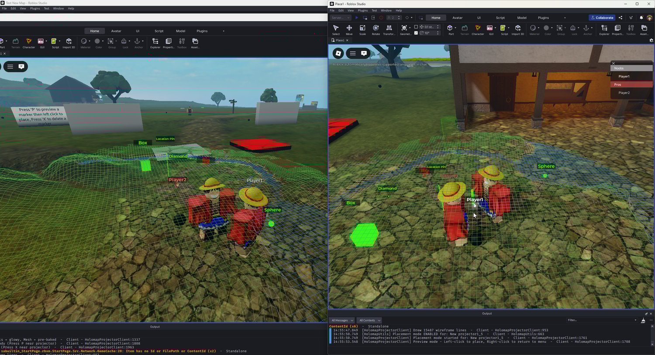The height and width of the screenshot is (355, 655).
Task: Pick the Rotate tool in Place1 window
Action: click(376, 30)
